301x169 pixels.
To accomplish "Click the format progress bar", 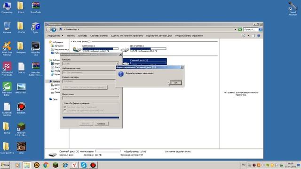I will coord(91,118).
